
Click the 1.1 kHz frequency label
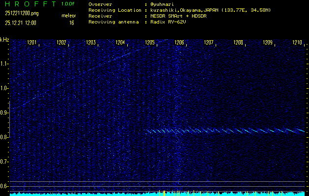[4, 64]
